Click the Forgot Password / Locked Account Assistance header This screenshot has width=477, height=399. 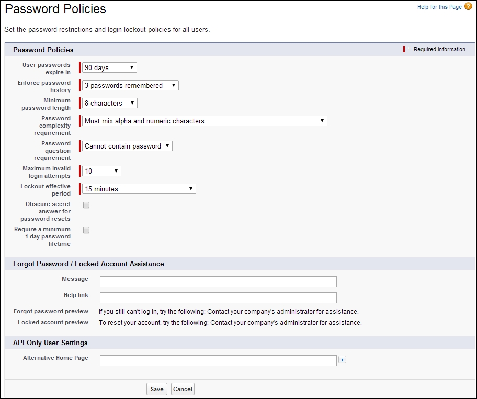[x=88, y=264]
